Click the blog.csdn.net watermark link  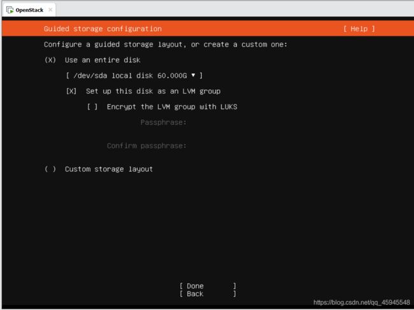[362, 302]
